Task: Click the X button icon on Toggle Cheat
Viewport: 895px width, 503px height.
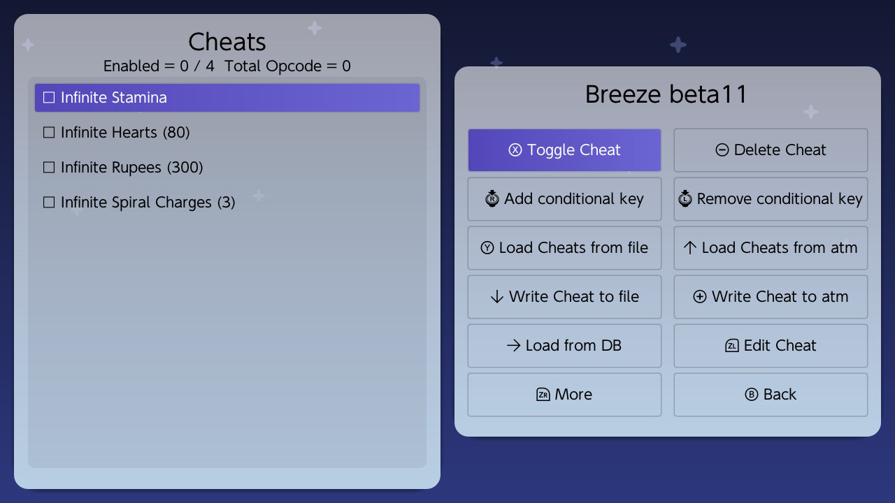Action: point(515,150)
